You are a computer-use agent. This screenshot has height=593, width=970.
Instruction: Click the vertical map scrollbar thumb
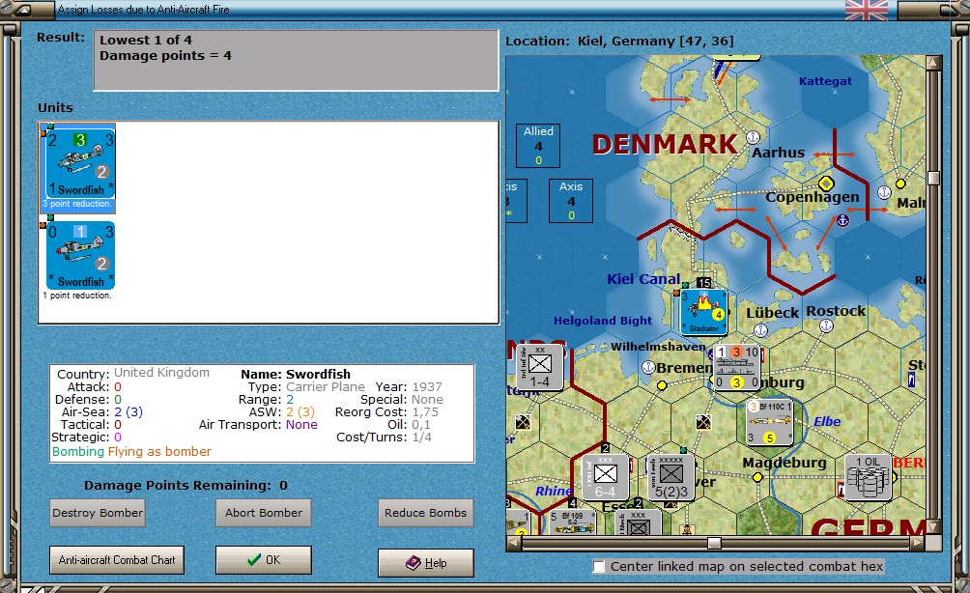933,178
